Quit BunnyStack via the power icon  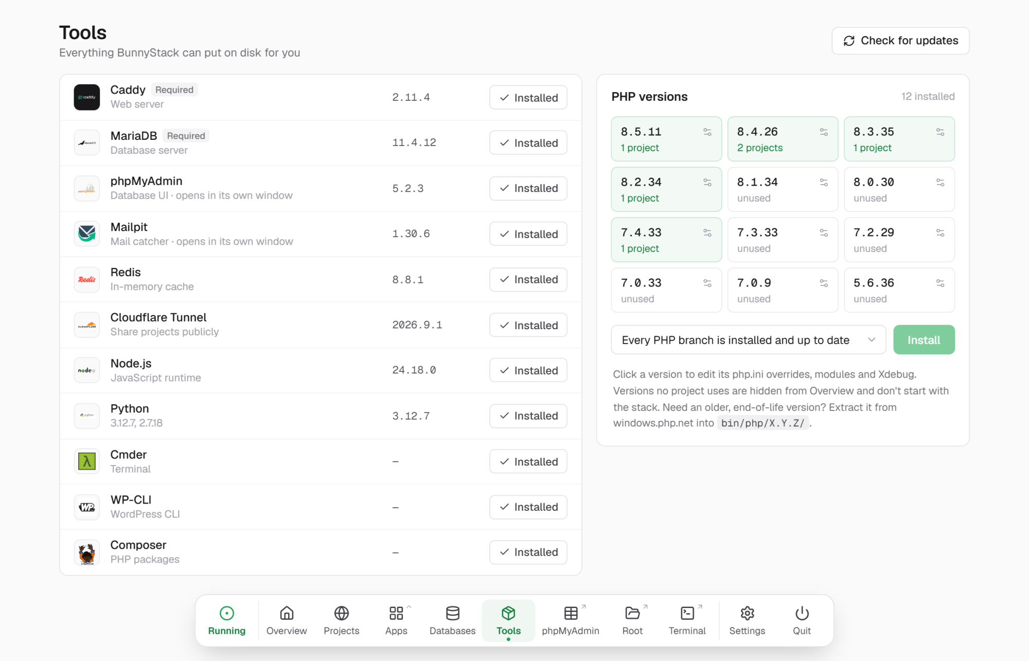[x=802, y=620]
